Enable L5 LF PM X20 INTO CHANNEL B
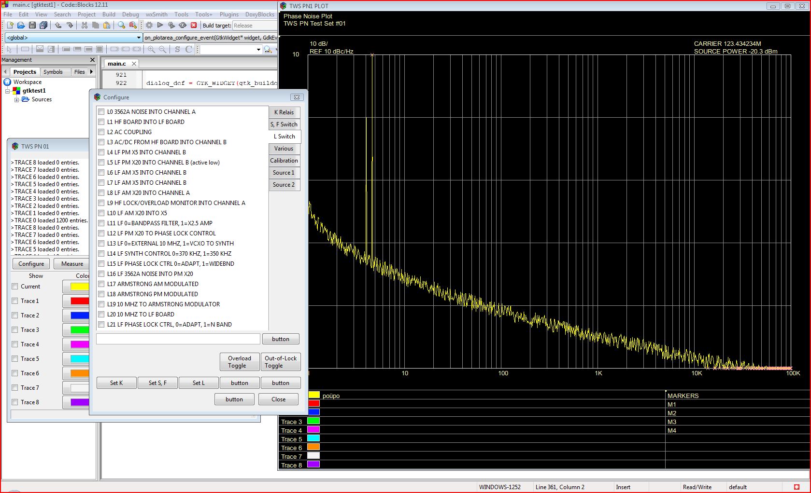The width and height of the screenshot is (811, 493). (x=101, y=163)
